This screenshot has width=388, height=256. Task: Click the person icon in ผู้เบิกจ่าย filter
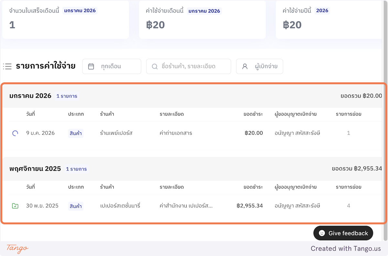coord(245,67)
